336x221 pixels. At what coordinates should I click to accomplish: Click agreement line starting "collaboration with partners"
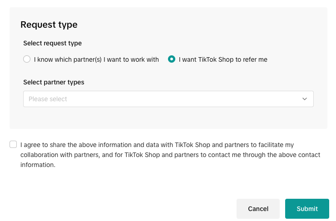[170, 155]
